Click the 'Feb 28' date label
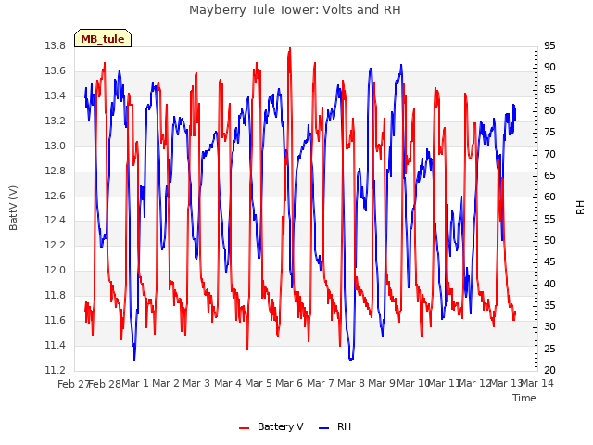The height and width of the screenshot is (445, 593). coord(105,384)
